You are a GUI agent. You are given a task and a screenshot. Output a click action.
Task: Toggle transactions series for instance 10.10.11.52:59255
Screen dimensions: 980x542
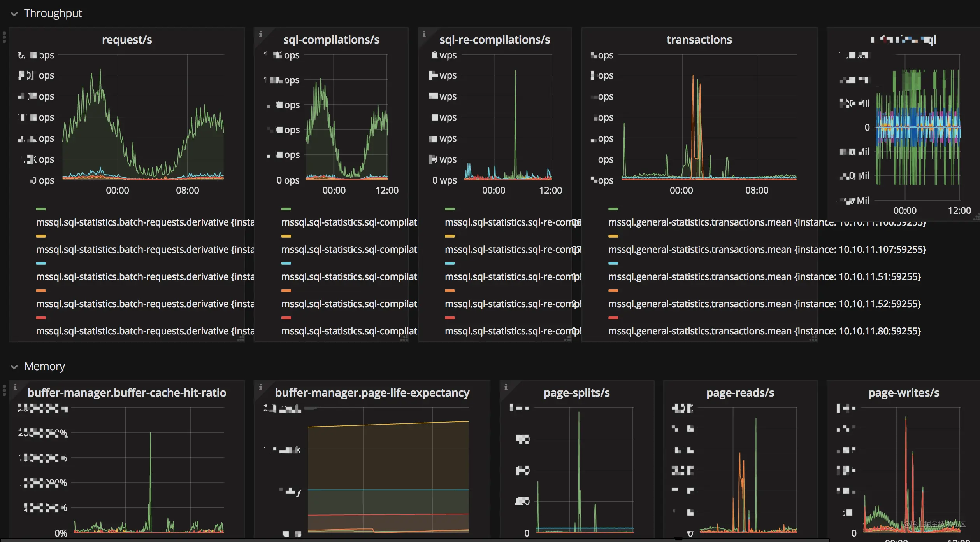[764, 304]
